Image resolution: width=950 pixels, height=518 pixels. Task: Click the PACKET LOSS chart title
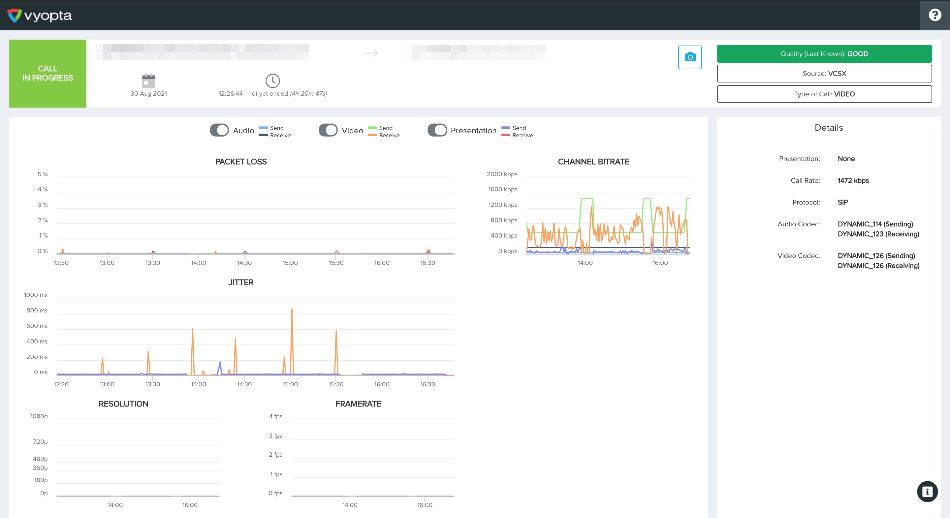click(x=241, y=162)
